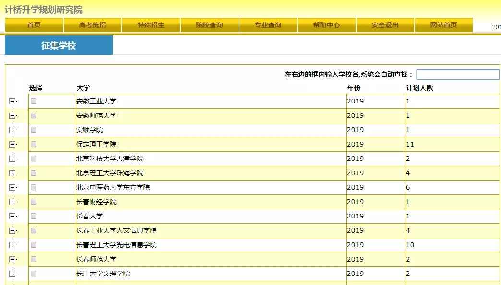The width and height of the screenshot is (501, 285).
Task: Go to 专业查询 tab
Action: pos(268,25)
